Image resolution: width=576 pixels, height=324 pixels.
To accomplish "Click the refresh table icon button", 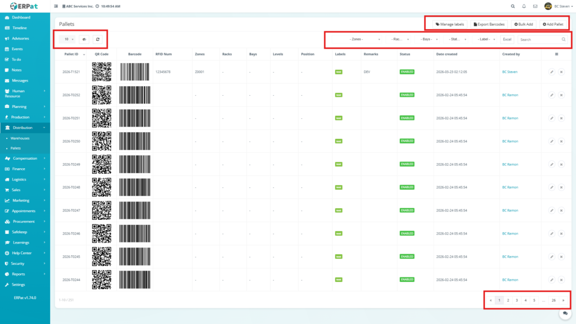I will coord(98,39).
